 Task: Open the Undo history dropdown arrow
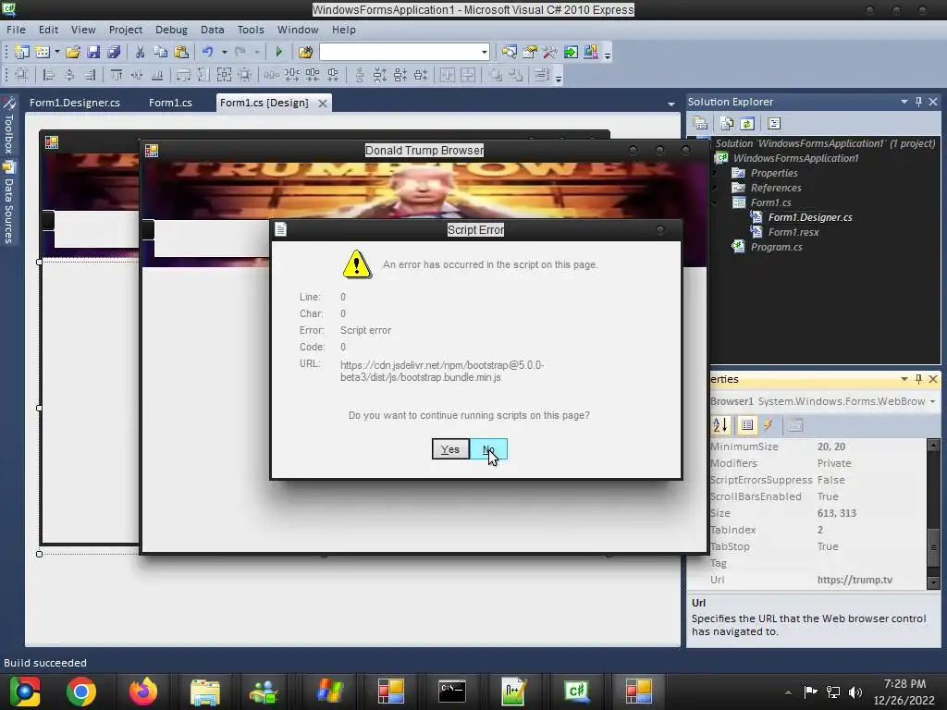point(224,52)
